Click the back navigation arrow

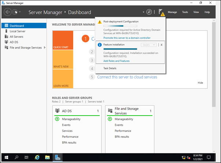click(7, 12)
